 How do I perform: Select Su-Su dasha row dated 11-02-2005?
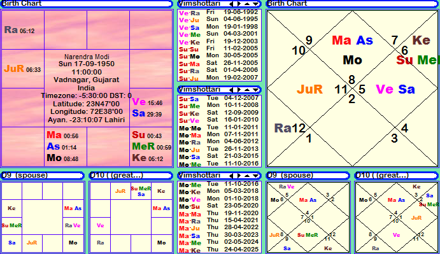click(x=218, y=49)
